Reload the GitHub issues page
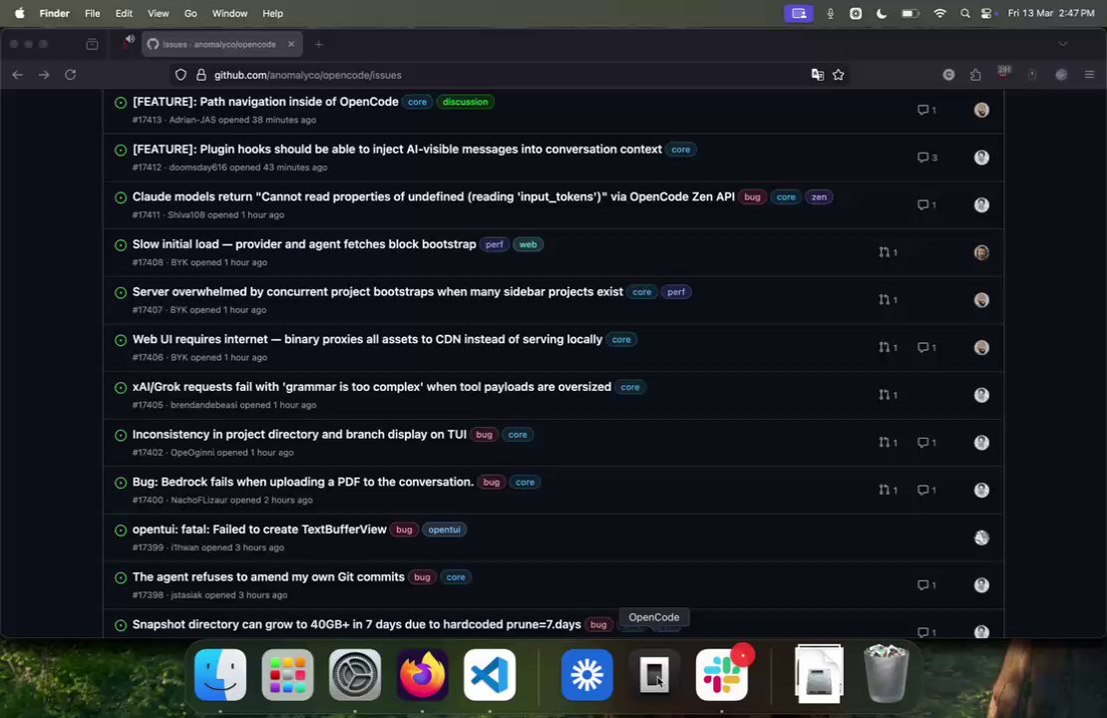Image resolution: width=1107 pixels, height=718 pixels. tap(71, 75)
